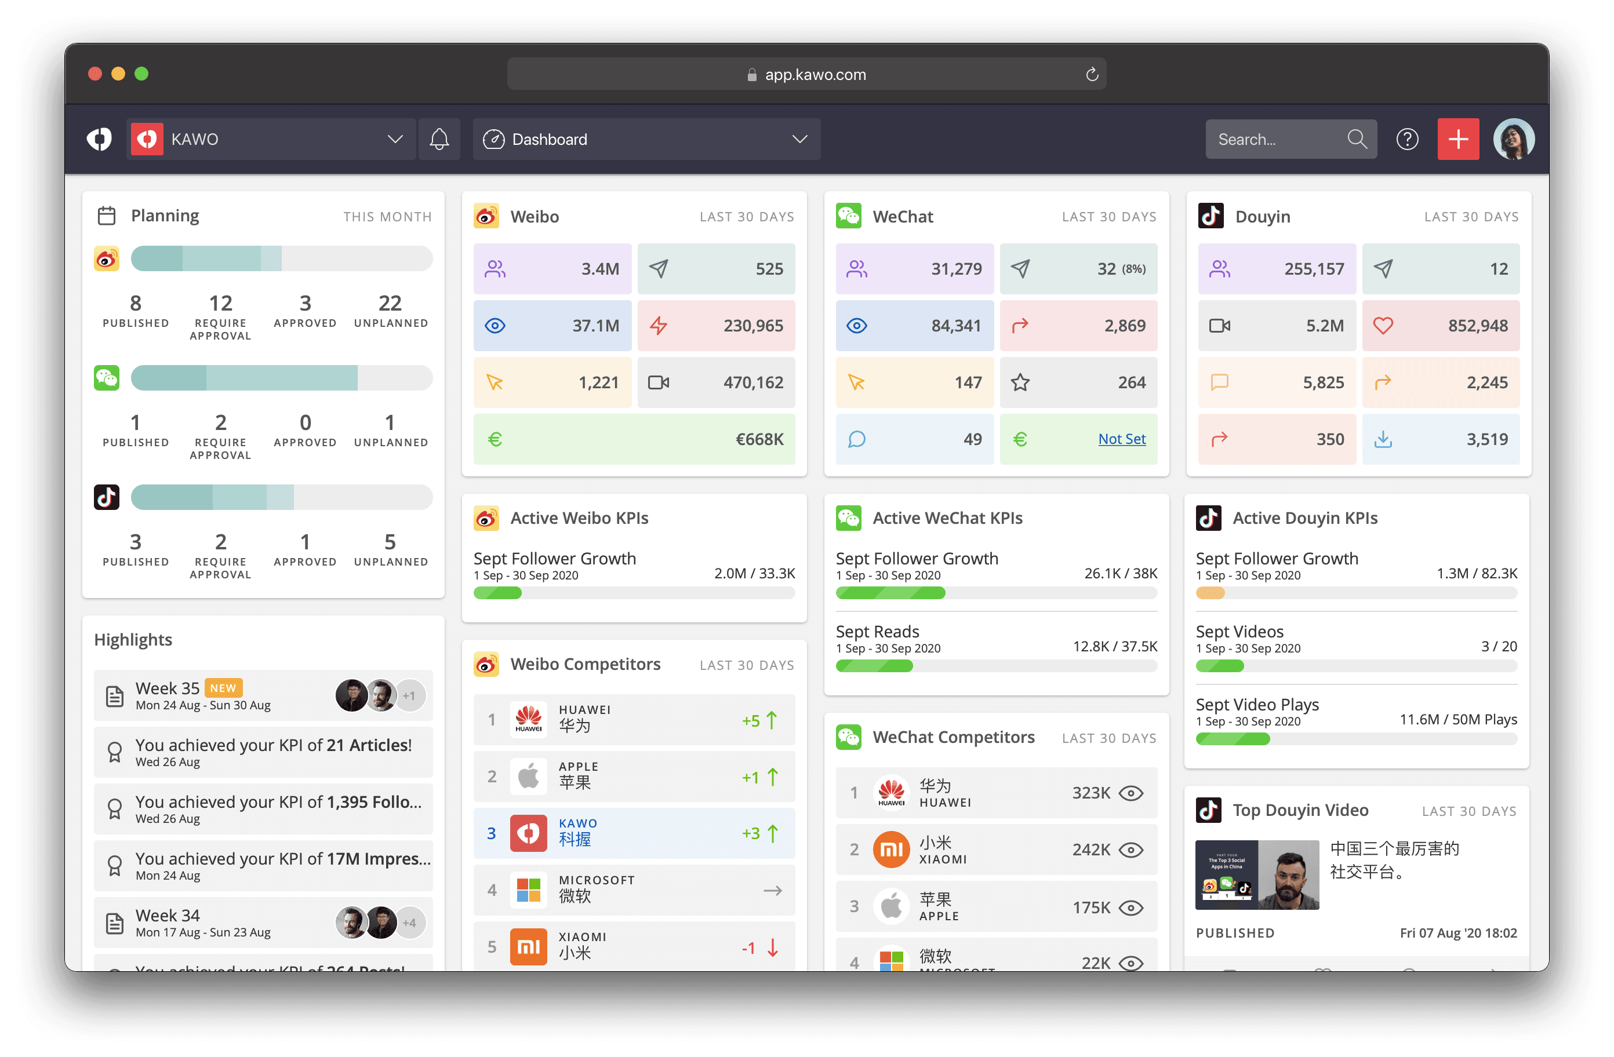Open the top Douyin video thumbnail
The width and height of the screenshot is (1614, 1057).
[x=1257, y=874]
